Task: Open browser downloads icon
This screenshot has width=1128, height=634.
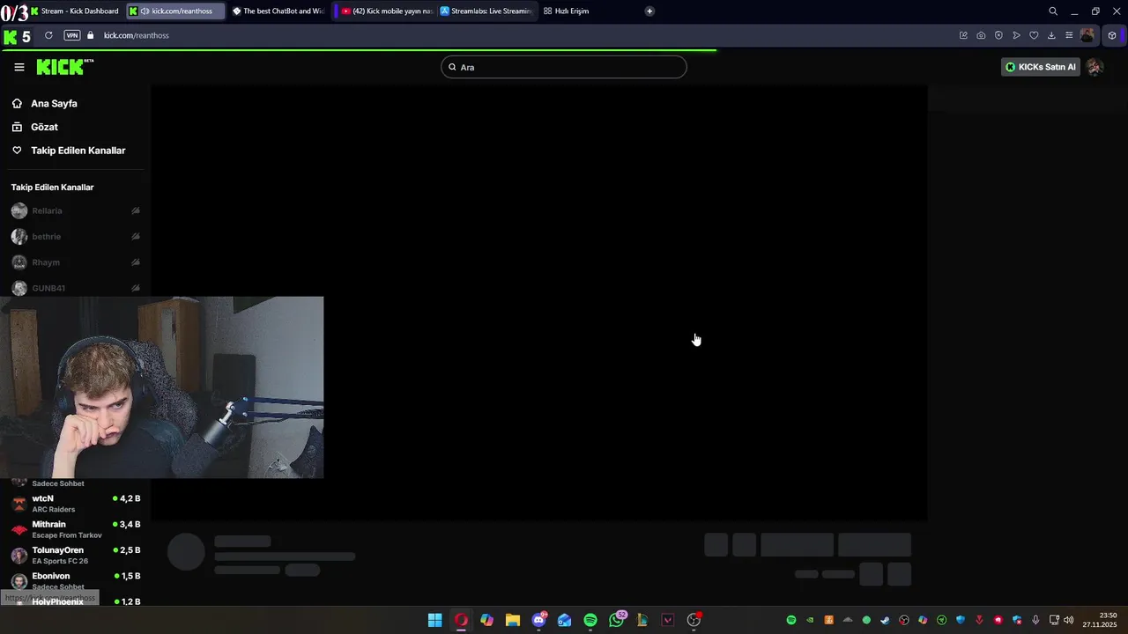Action: pos(1051,35)
